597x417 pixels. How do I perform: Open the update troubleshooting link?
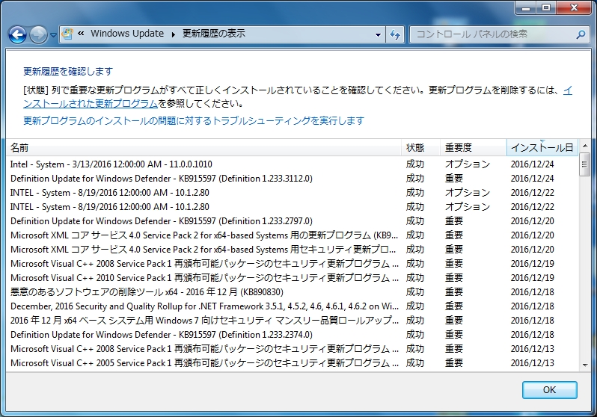[x=194, y=120]
